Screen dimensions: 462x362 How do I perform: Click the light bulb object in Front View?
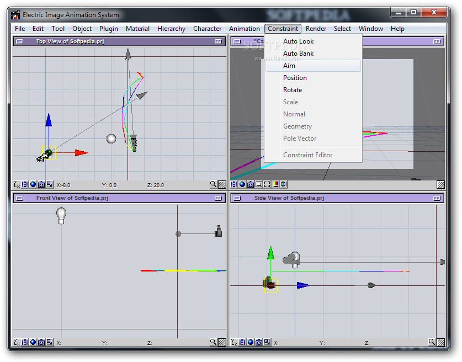[61, 216]
